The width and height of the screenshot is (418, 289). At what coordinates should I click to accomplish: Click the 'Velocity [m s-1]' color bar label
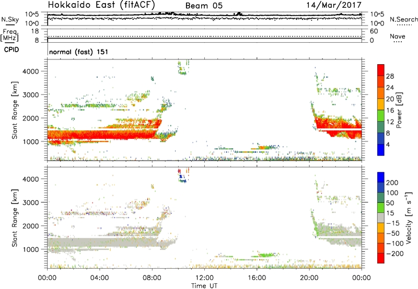(x=409, y=218)
